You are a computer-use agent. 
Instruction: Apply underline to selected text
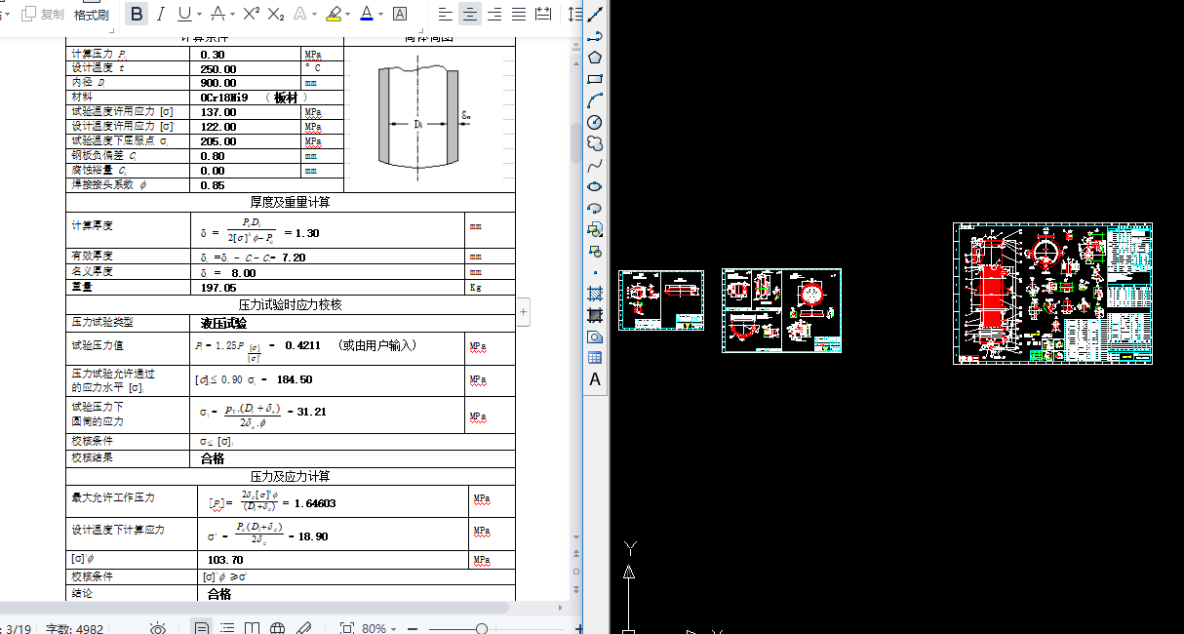click(184, 14)
